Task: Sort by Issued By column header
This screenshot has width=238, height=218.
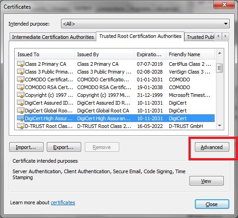Action: 104,54
